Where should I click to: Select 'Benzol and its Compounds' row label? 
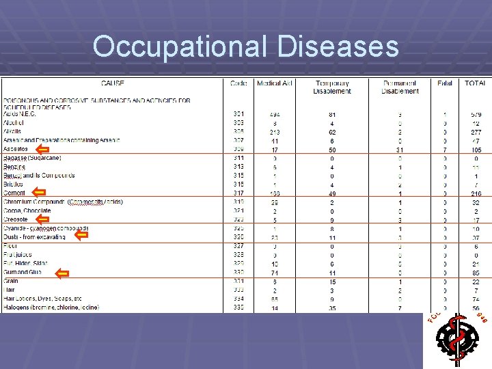(39, 176)
